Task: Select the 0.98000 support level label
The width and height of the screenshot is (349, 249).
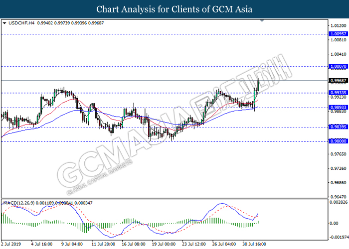Action: 338,141
